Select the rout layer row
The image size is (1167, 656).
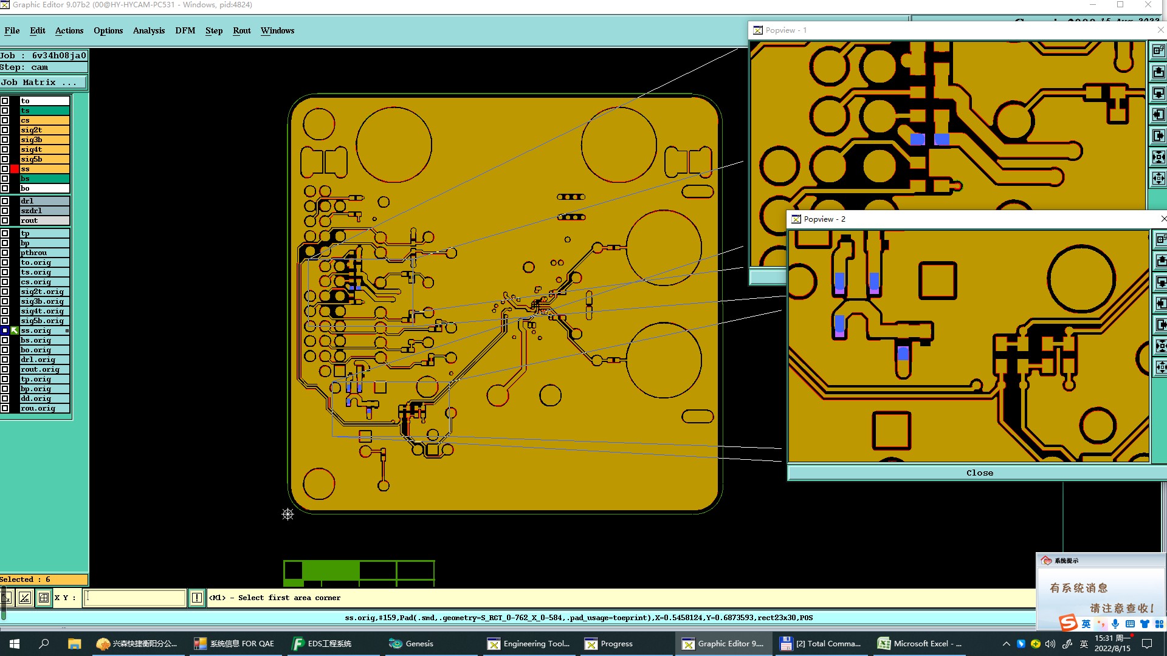click(44, 220)
